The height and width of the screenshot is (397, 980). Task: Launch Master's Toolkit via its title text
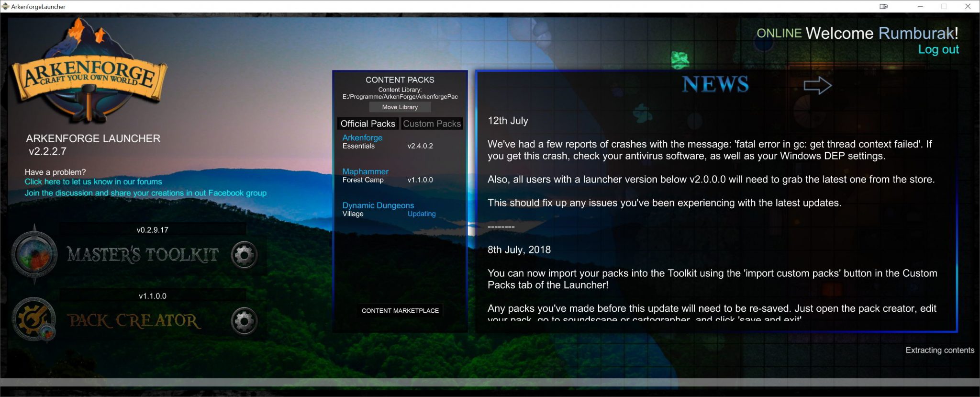pyautogui.click(x=143, y=255)
